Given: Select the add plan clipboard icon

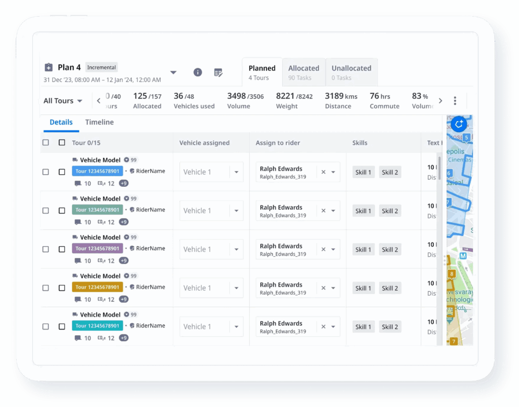Looking at the screenshot, I should 48,67.
